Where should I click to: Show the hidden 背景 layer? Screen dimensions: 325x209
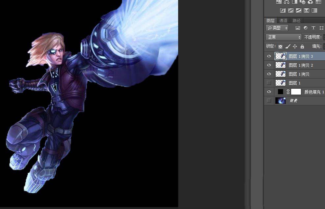click(x=269, y=101)
